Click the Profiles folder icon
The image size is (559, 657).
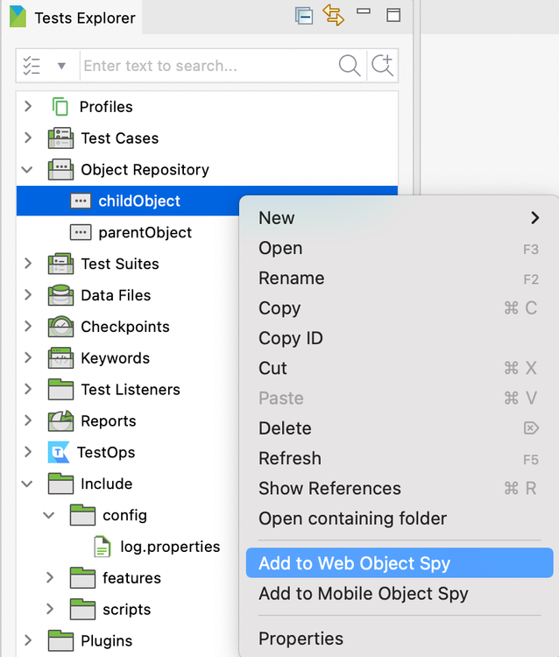pos(60,107)
